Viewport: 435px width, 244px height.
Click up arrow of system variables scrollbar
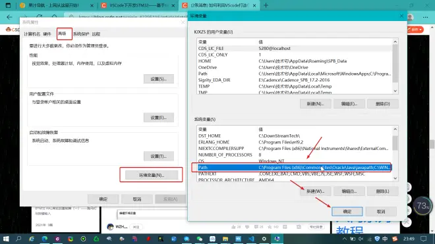(395, 130)
